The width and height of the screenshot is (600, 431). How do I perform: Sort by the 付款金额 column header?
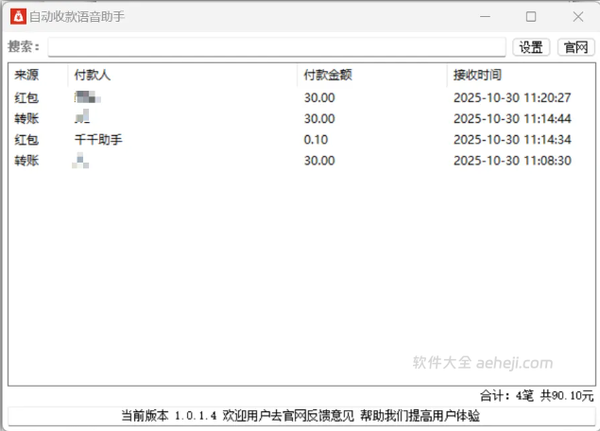[327, 75]
